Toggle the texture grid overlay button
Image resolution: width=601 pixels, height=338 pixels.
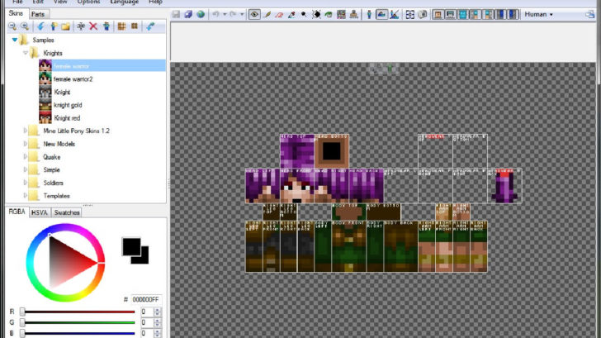pos(409,15)
